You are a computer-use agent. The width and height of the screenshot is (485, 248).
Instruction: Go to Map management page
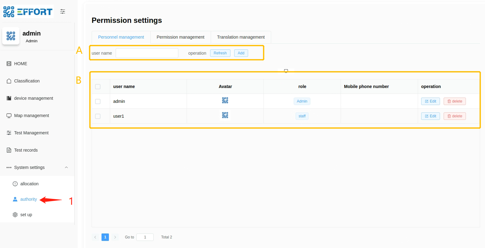31,116
